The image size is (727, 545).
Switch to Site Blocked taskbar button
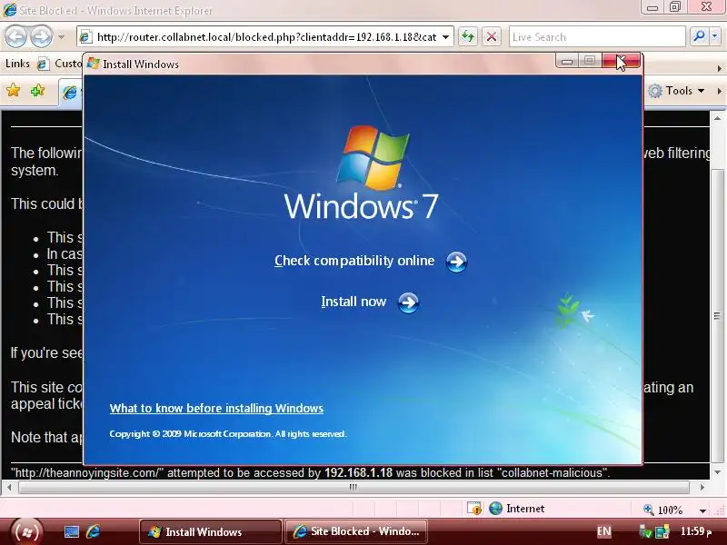355,531
